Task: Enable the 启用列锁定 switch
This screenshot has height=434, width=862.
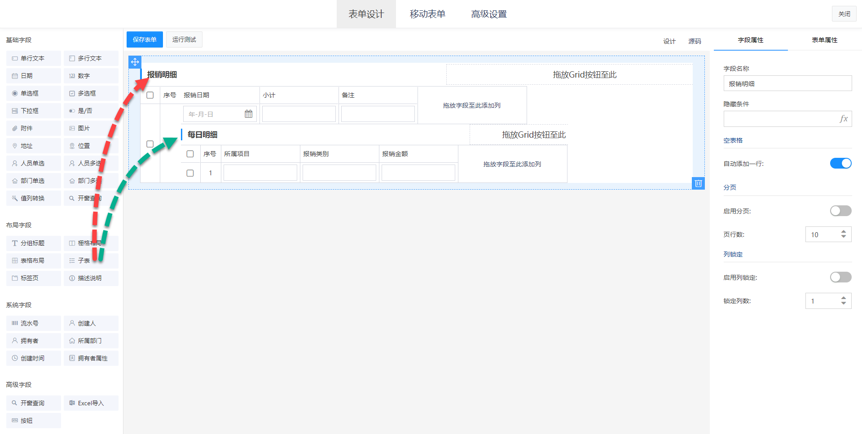Action: pyautogui.click(x=840, y=277)
